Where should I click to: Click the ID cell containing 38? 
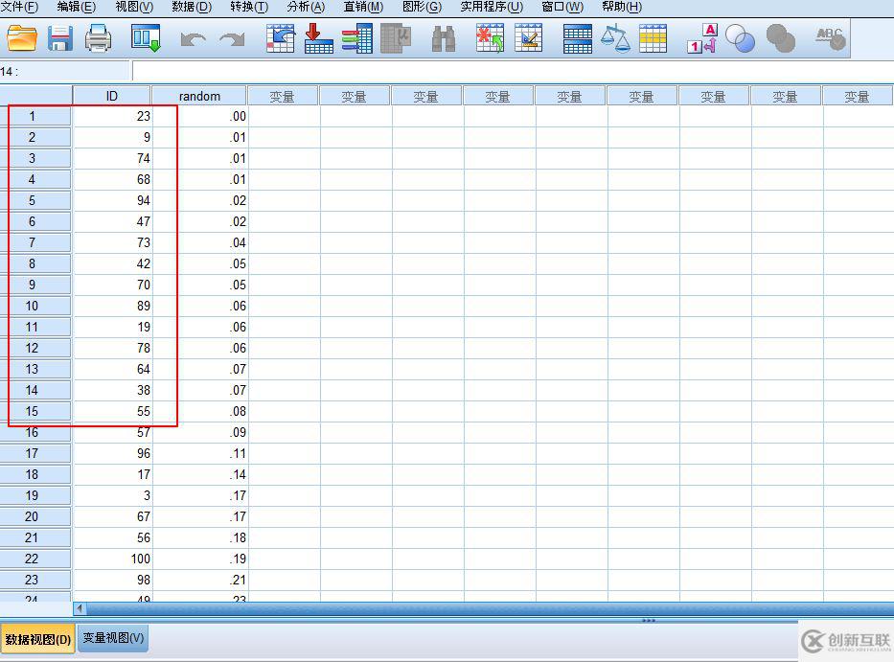pyautogui.click(x=112, y=391)
